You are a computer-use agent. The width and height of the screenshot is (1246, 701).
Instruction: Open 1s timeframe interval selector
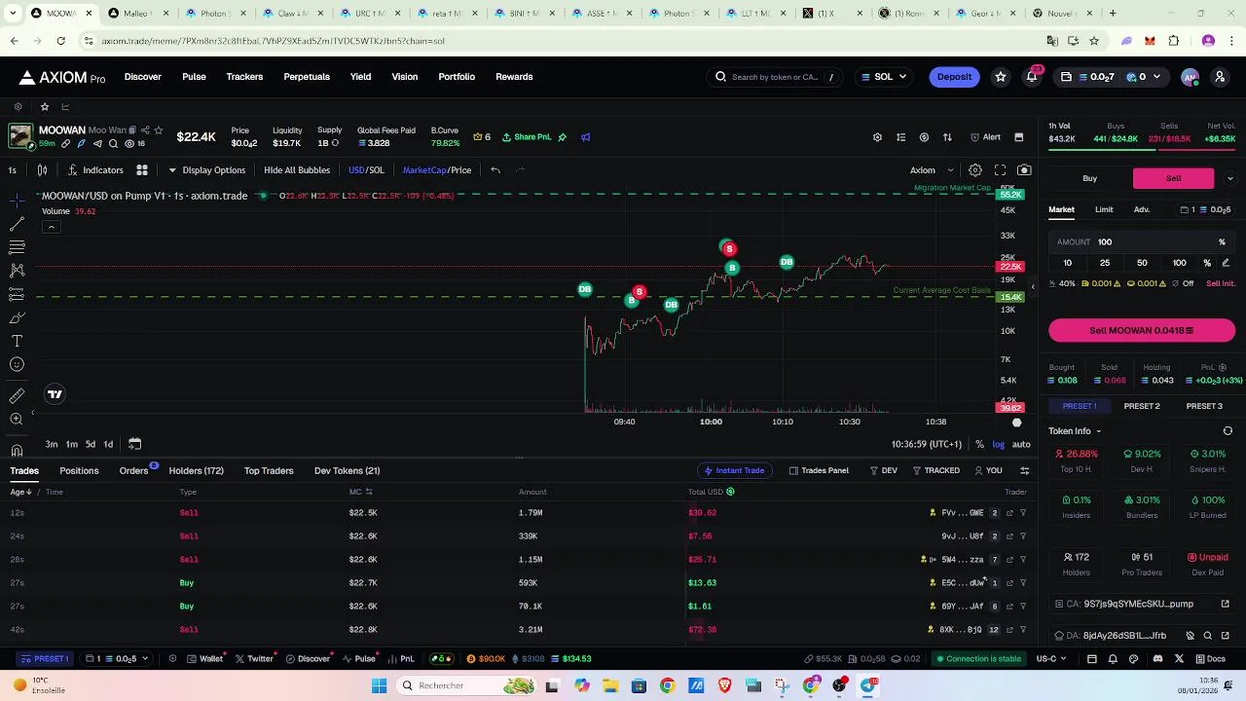pyautogui.click(x=12, y=170)
